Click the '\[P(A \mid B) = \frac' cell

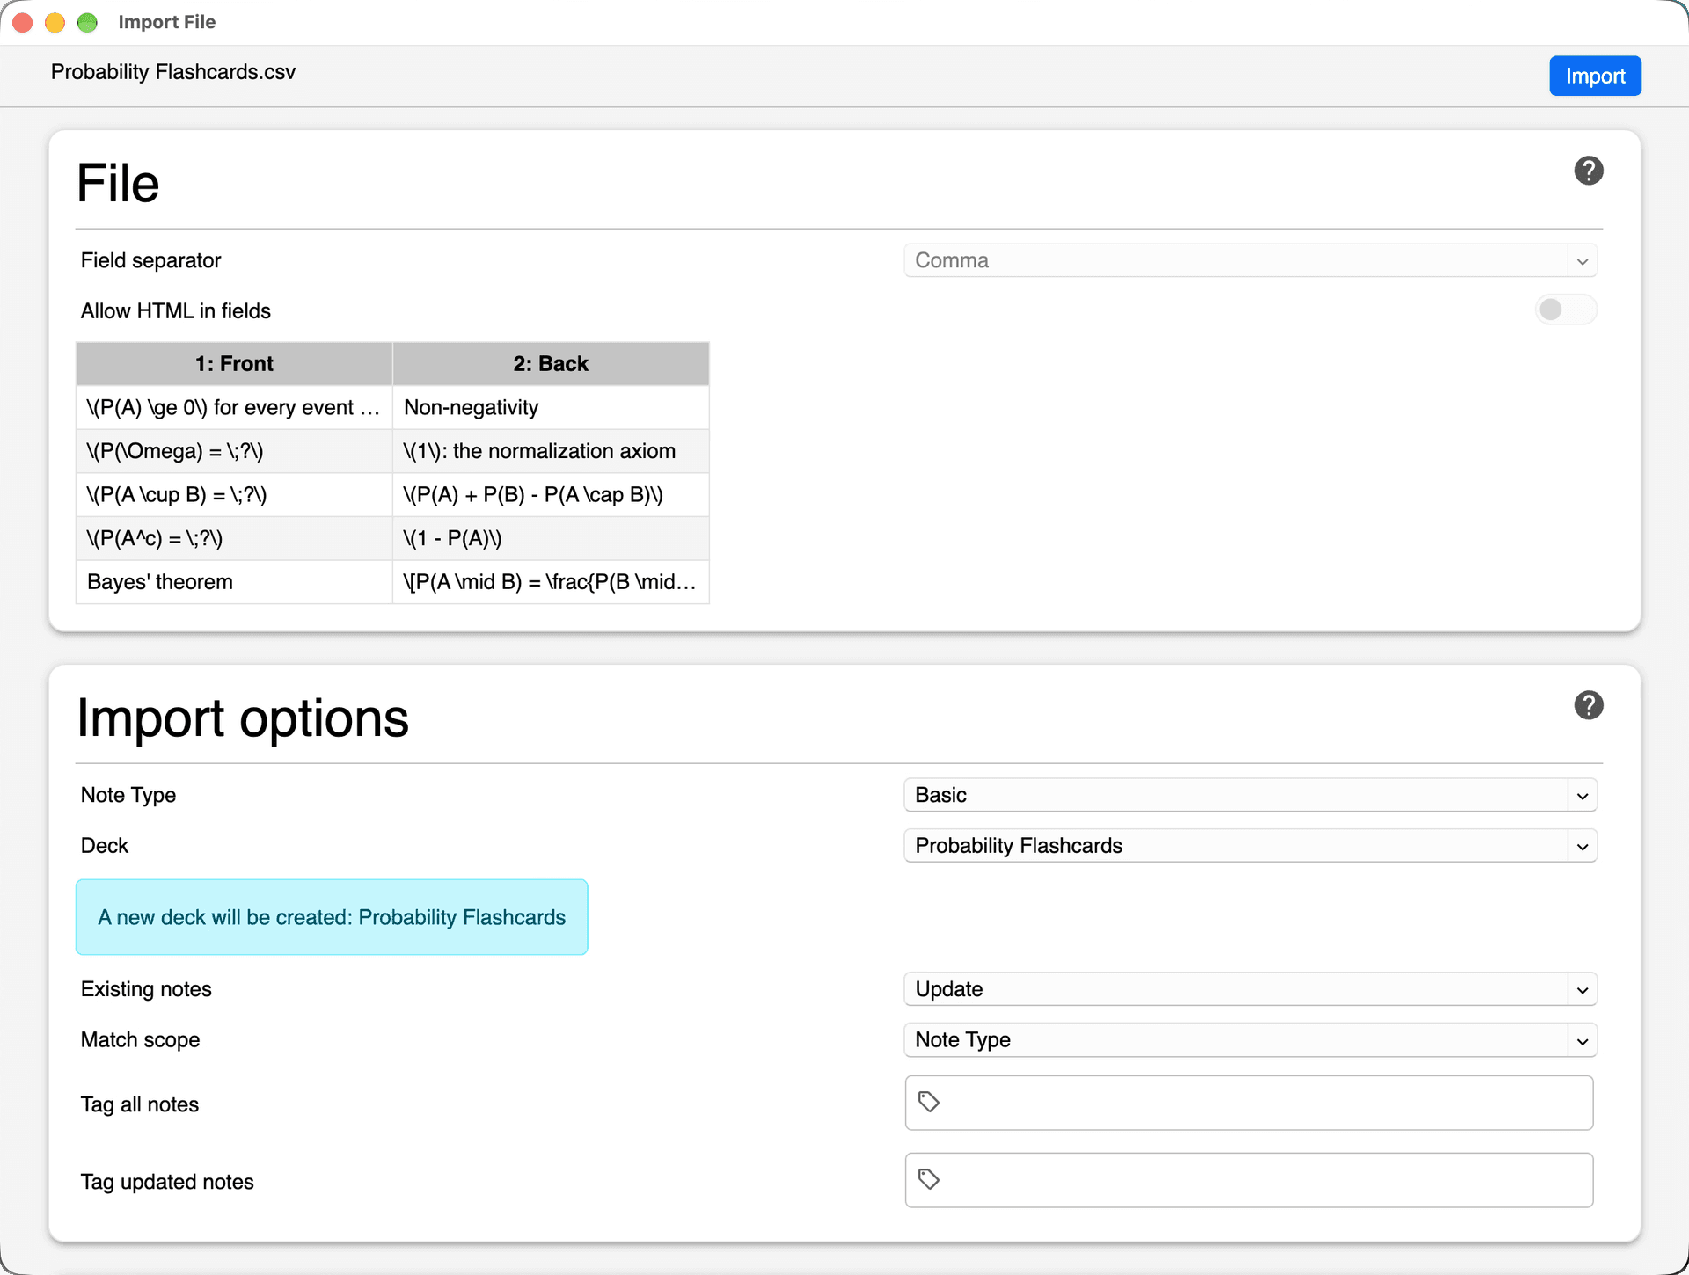551,582
